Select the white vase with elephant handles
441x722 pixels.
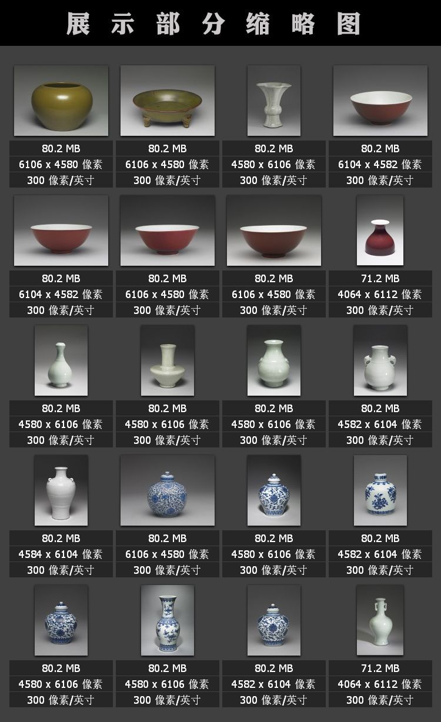pos(380,360)
